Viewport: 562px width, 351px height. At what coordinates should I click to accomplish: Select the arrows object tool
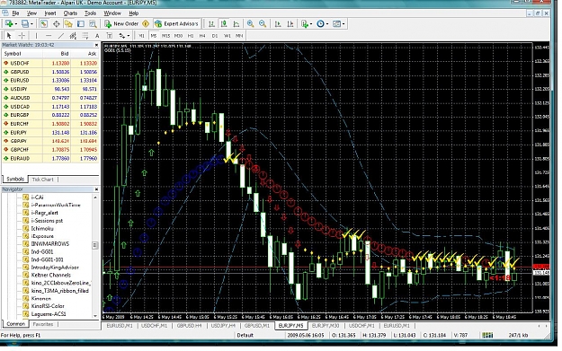click(x=122, y=36)
